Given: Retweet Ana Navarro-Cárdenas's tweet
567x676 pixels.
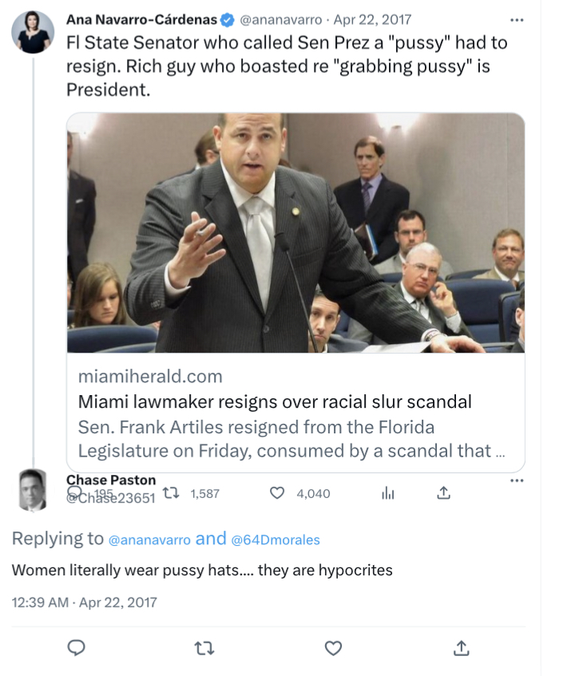Looking at the screenshot, I should click(169, 494).
